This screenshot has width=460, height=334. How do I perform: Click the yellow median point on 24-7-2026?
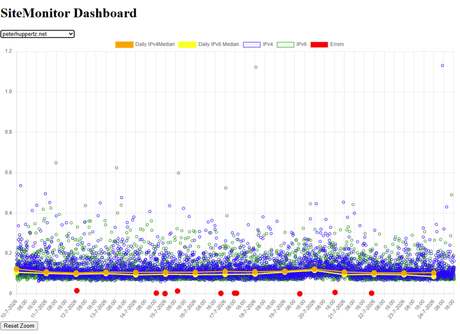(x=433, y=276)
